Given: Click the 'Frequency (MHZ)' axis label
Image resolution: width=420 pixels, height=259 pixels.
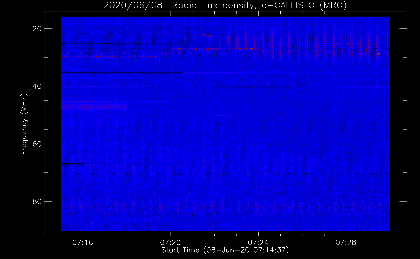Looking at the screenshot, I should [24, 124].
